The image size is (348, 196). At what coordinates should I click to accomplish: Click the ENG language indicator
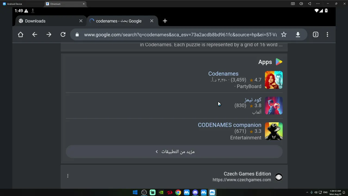pyautogui.click(x=325, y=192)
